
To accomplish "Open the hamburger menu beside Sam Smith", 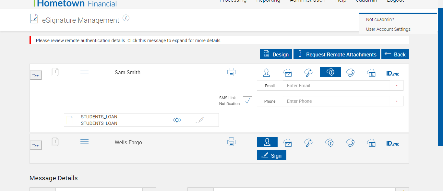I will [x=84, y=72].
